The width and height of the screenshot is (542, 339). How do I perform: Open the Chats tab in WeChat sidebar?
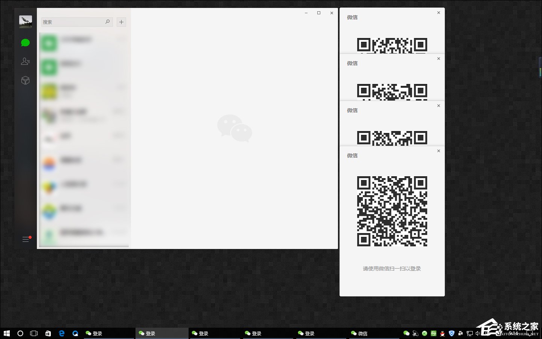[25, 43]
